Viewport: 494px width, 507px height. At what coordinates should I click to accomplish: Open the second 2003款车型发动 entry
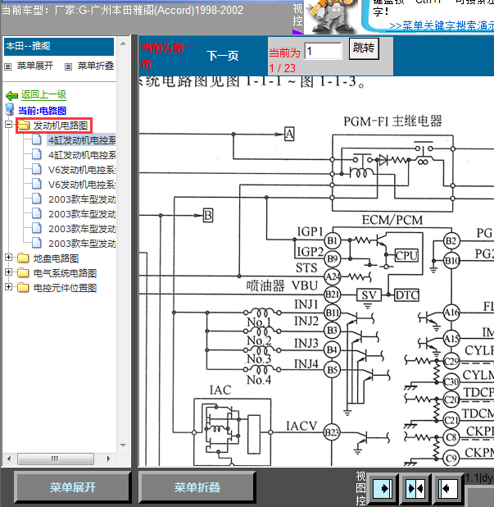point(82,214)
